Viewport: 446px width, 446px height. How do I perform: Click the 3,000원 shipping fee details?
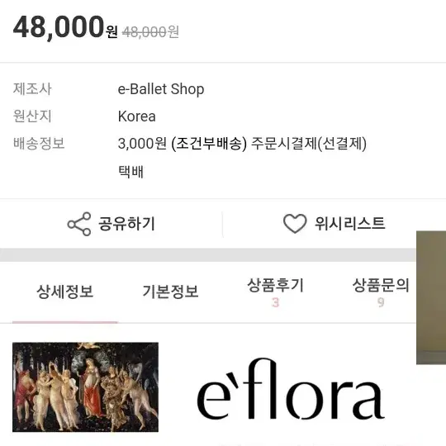(242, 144)
